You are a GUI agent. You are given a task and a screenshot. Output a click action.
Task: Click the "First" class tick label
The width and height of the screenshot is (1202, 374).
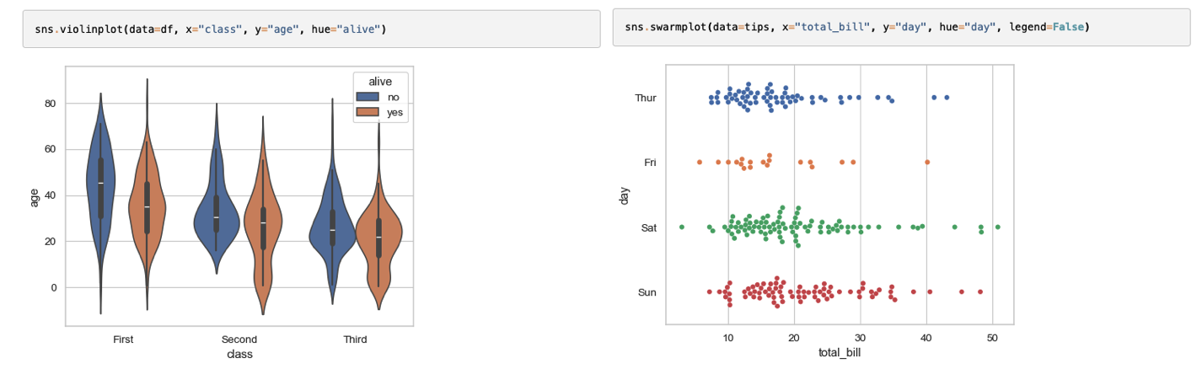click(x=123, y=339)
